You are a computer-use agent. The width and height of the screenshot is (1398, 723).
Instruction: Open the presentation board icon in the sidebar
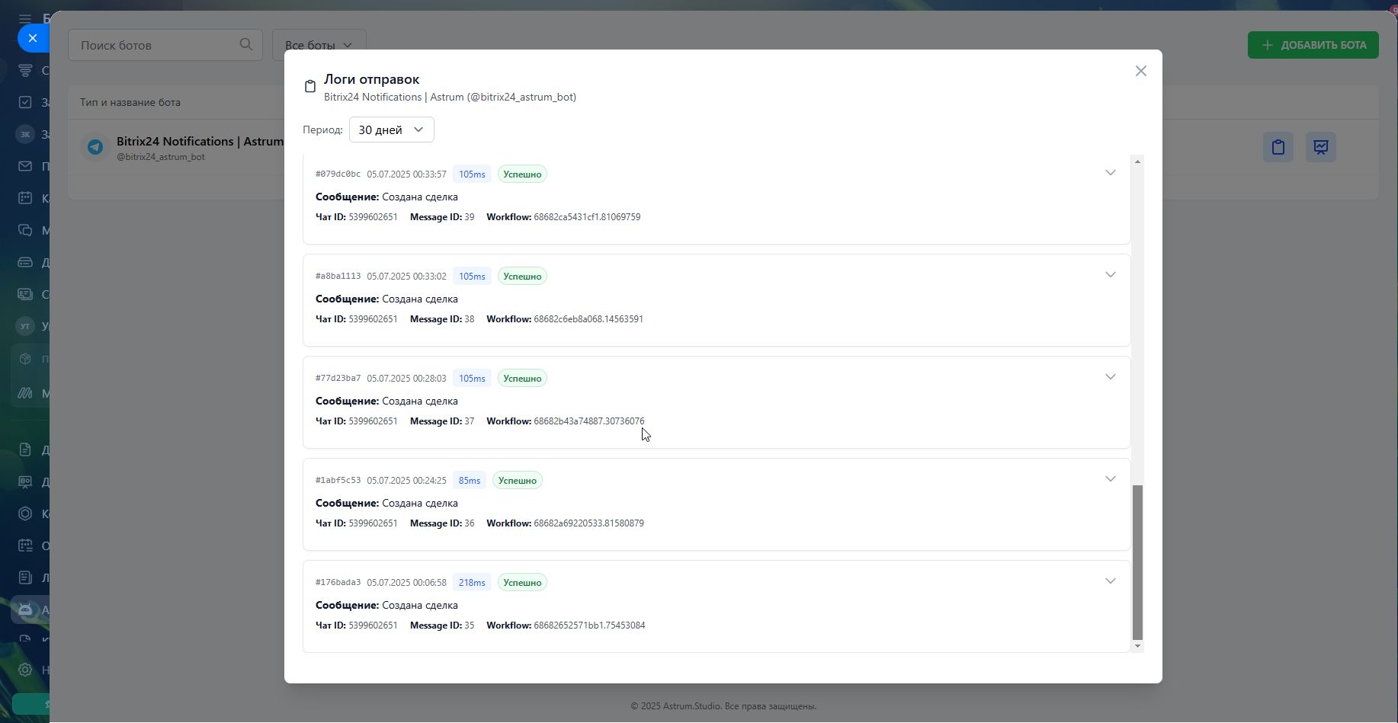[x=25, y=481]
